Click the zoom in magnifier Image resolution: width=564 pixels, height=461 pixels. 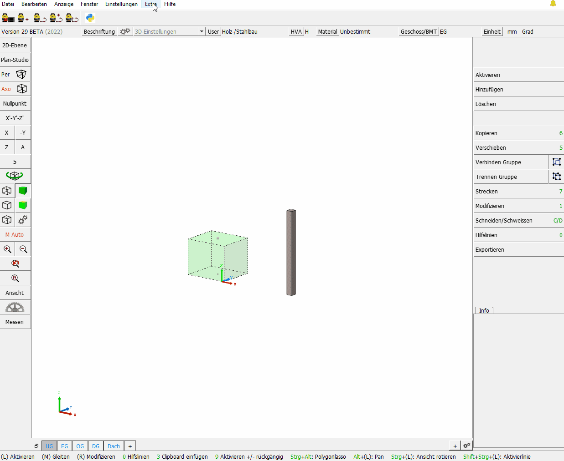click(x=7, y=249)
